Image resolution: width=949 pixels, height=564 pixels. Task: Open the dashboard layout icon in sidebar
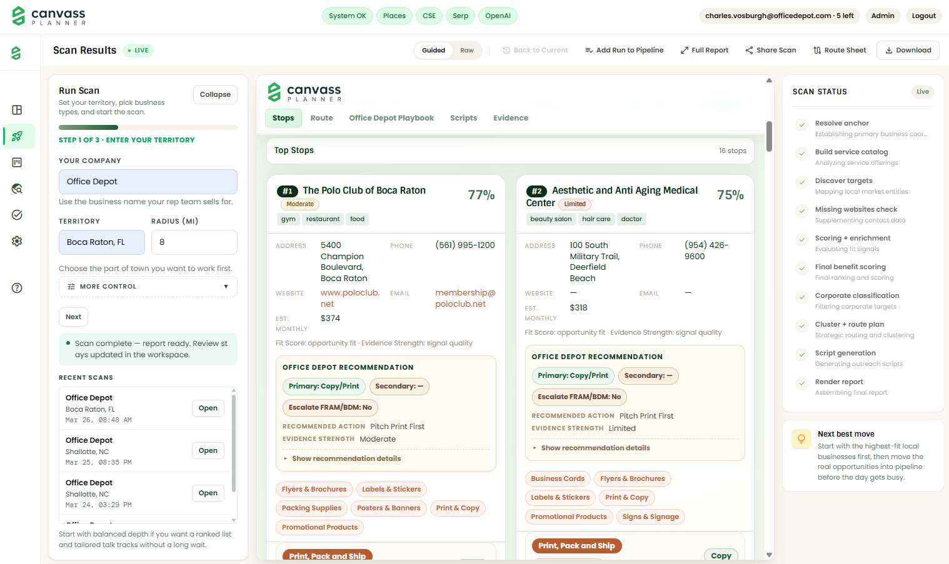click(17, 110)
